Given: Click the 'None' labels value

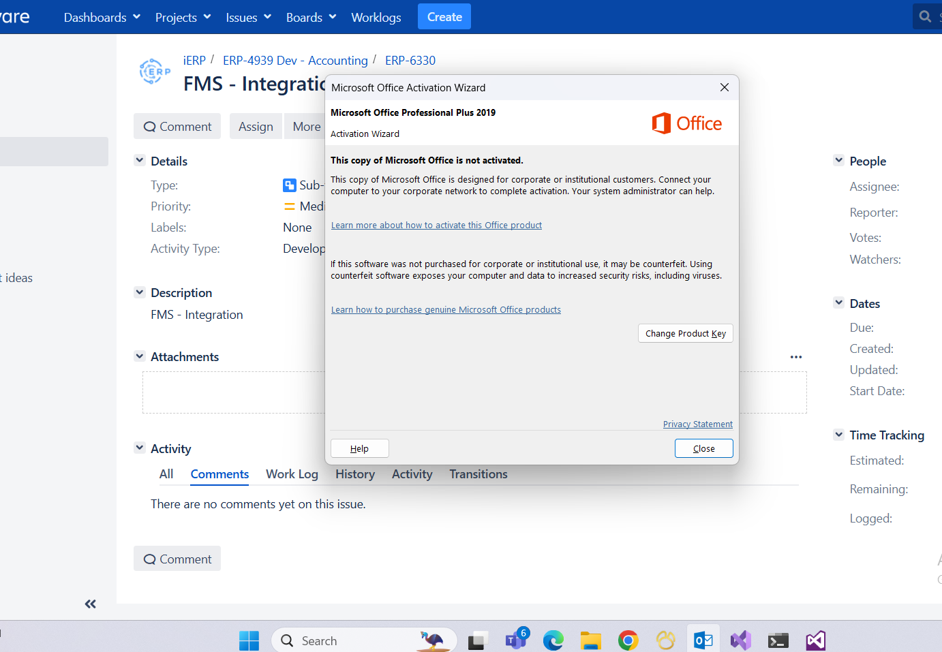Looking at the screenshot, I should pyautogui.click(x=297, y=228).
